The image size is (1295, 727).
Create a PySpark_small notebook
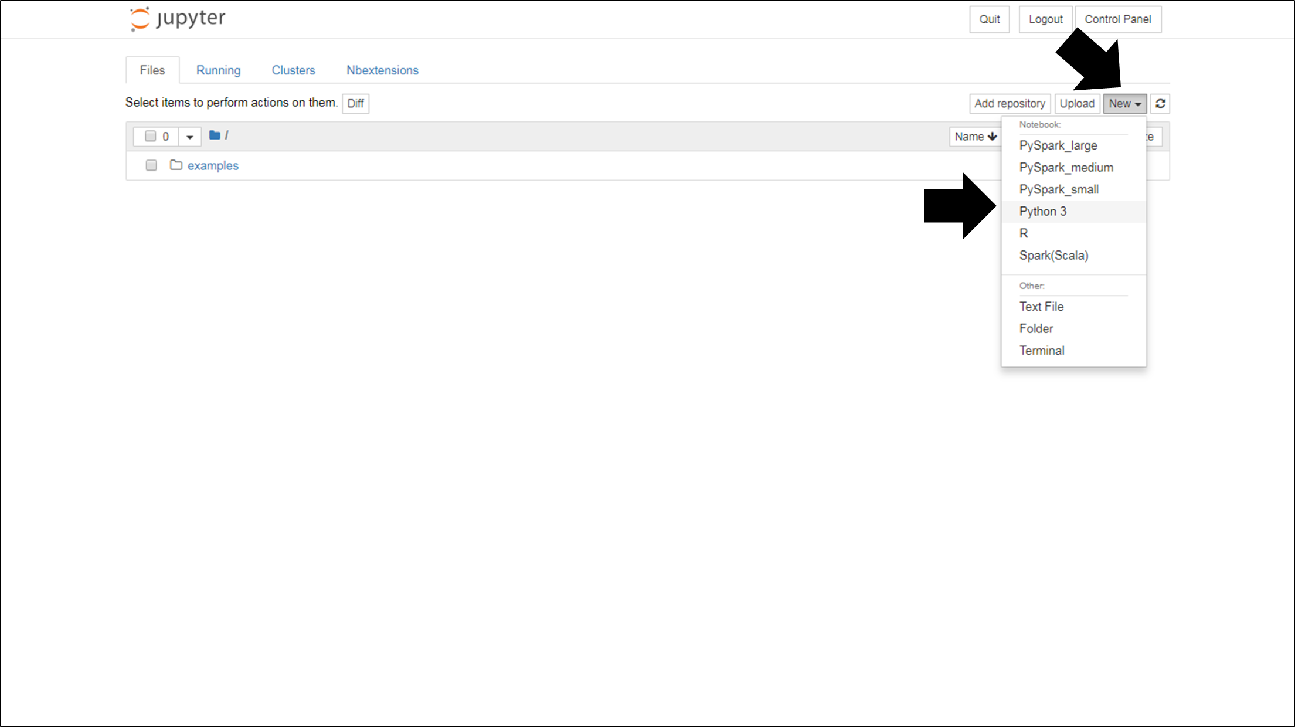[1073, 189]
